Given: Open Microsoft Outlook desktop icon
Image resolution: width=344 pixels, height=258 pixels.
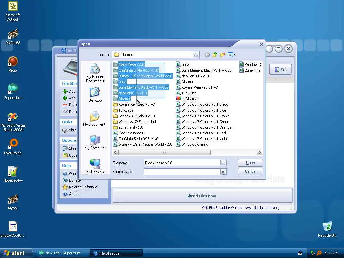Looking at the screenshot, I should point(13,11).
